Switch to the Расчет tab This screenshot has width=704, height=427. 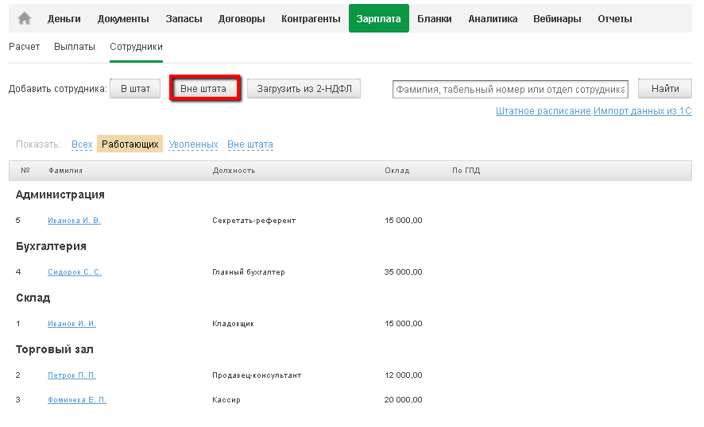coord(25,47)
